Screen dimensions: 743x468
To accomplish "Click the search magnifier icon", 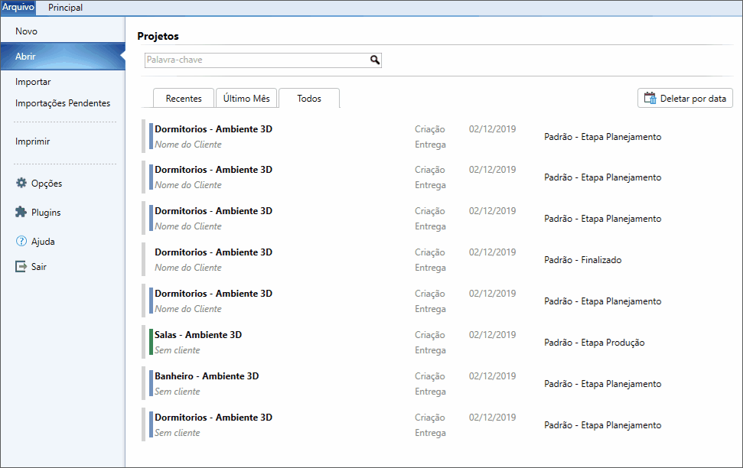I will (375, 60).
